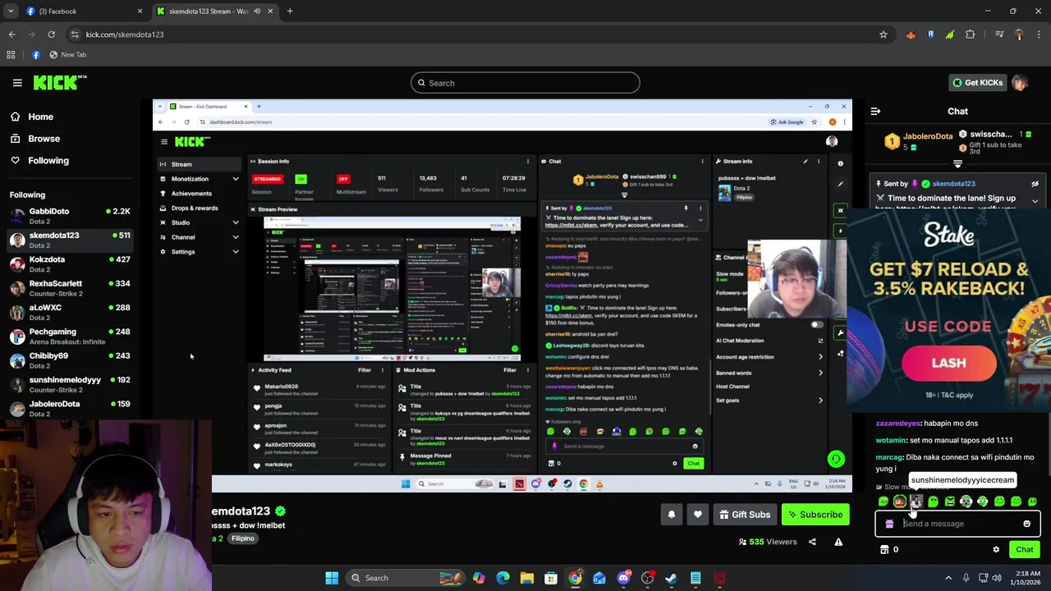Open JaboleroDota channel in the sidebar list

[x=69, y=408]
